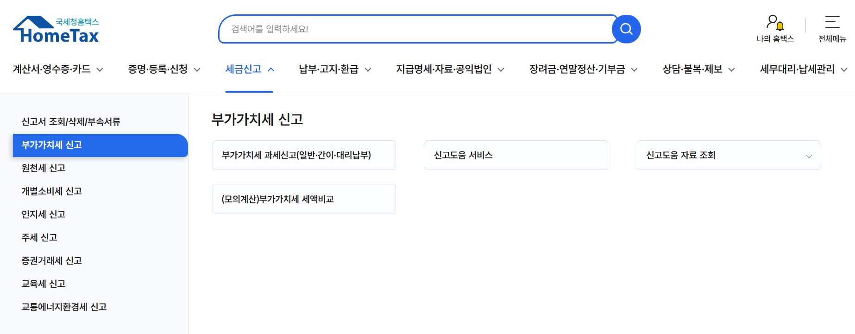Image resolution: width=855 pixels, height=334 pixels.
Task: Open the 상담·불복·제보 menu
Action: click(692, 69)
